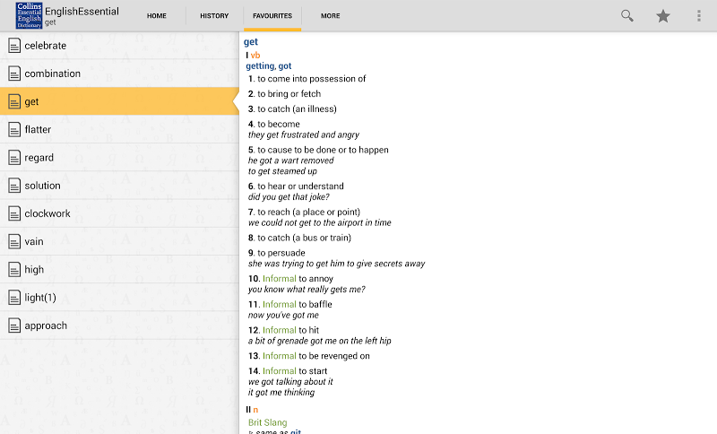Click the document icon beside approach
717x434 pixels.
14,325
